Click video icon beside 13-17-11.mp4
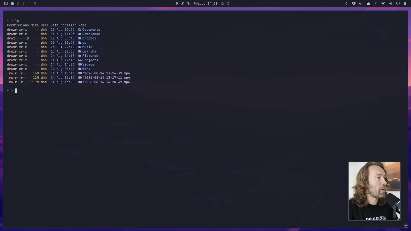 [80, 78]
